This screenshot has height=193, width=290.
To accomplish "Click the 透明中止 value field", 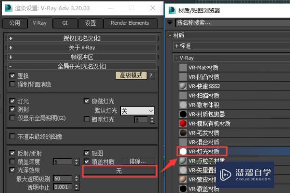I will point(62,187).
